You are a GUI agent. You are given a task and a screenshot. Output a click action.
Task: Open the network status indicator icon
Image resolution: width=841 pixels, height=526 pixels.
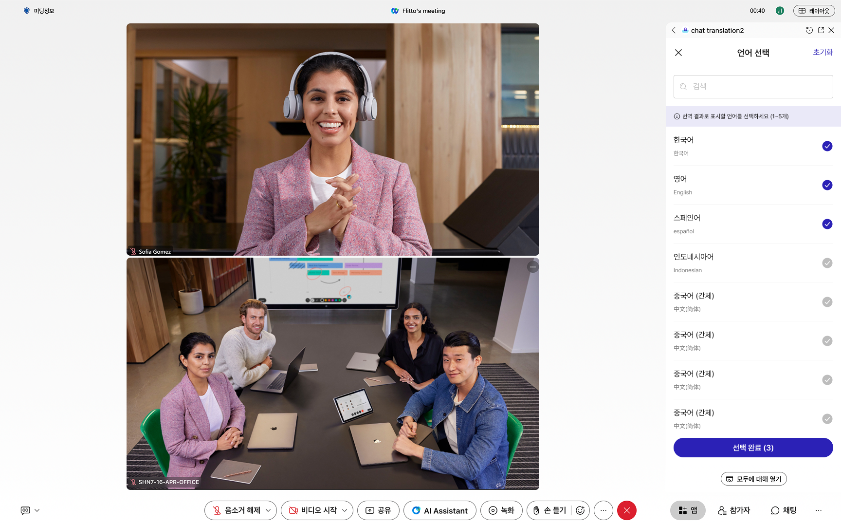[x=780, y=11]
